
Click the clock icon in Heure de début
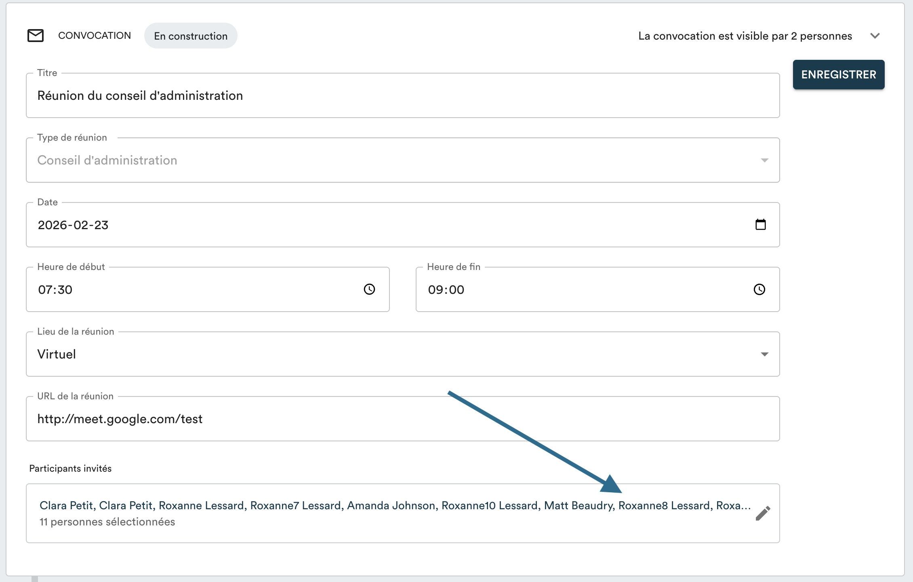pyautogui.click(x=369, y=289)
